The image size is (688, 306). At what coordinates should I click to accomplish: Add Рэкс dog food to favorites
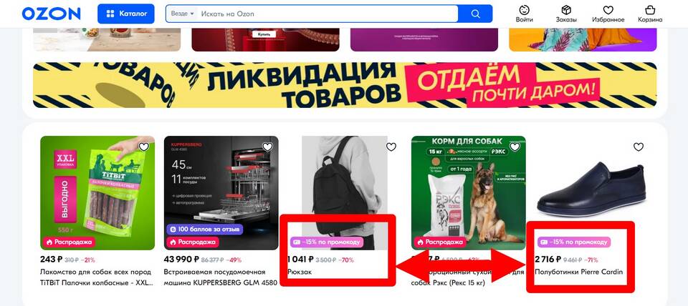(515, 147)
